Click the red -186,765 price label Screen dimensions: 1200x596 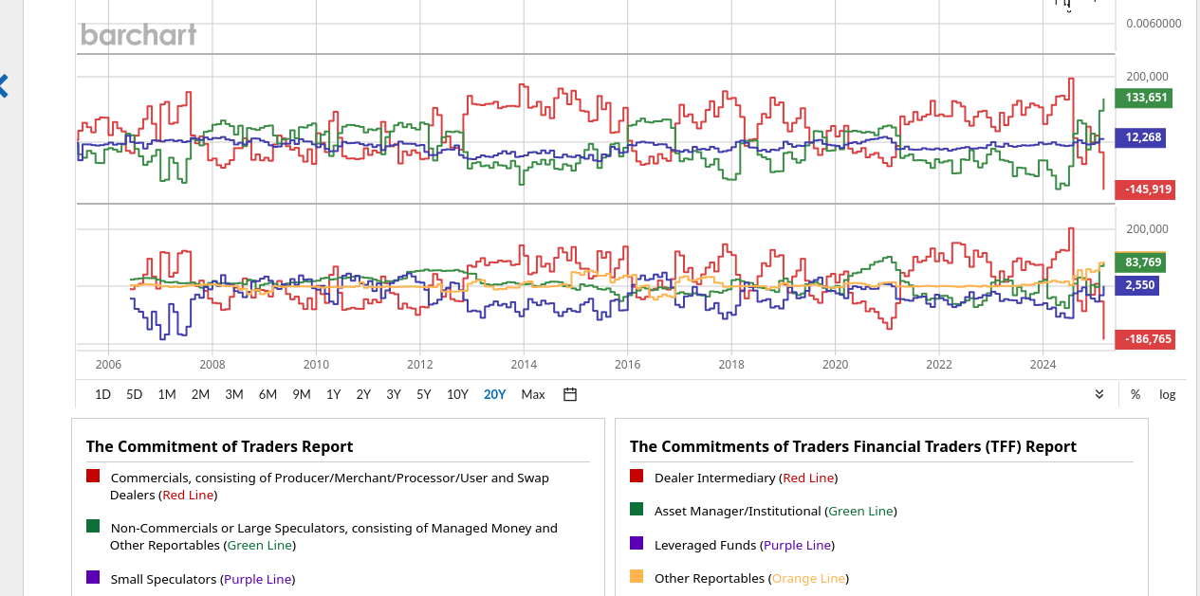1145,338
